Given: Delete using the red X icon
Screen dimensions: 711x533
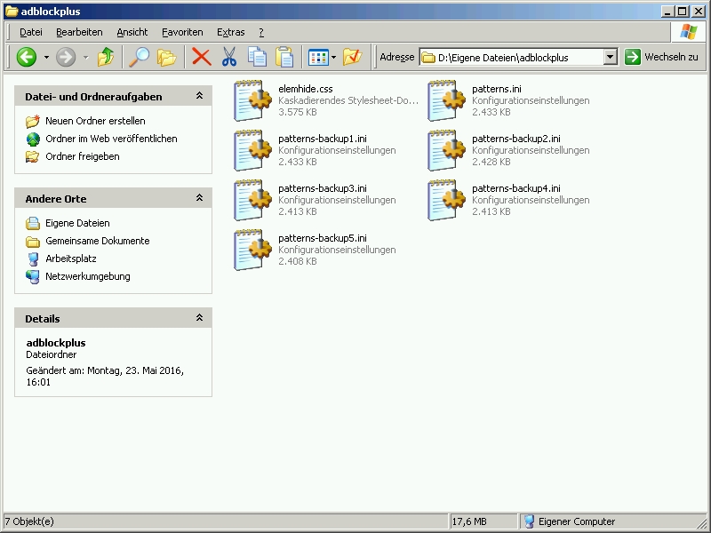Looking at the screenshot, I should point(202,57).
